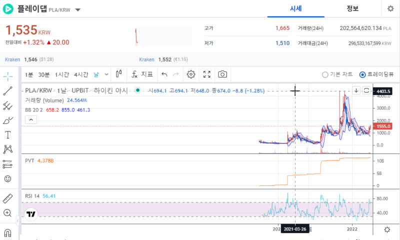400x240 pixels.
Task: Collapse the left drawing toolbar handle
Action: tap(17, 220)
